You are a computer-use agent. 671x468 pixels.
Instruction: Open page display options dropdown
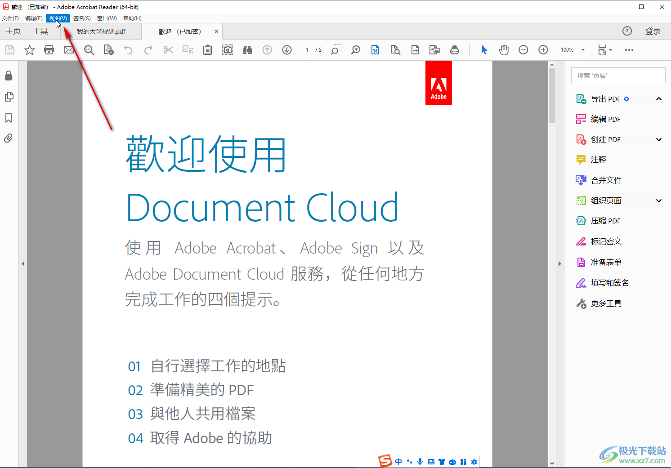605,50
